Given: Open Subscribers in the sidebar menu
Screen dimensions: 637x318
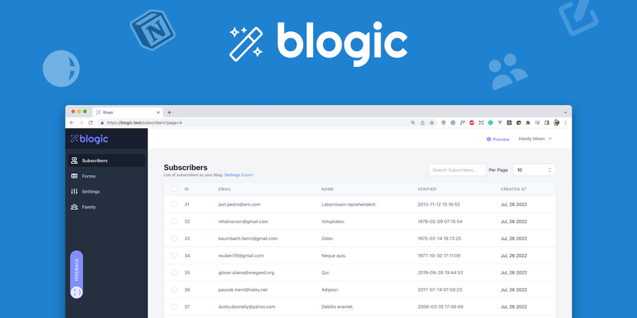Looking at the screenshot, I should tap(106, 161).
